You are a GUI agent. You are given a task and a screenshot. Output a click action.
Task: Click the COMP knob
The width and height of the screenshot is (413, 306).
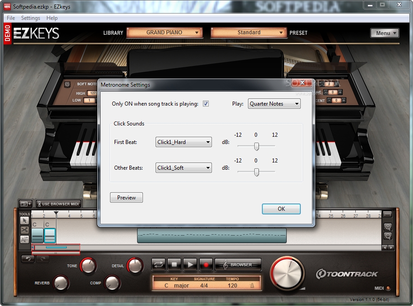[x=112, y=283]
